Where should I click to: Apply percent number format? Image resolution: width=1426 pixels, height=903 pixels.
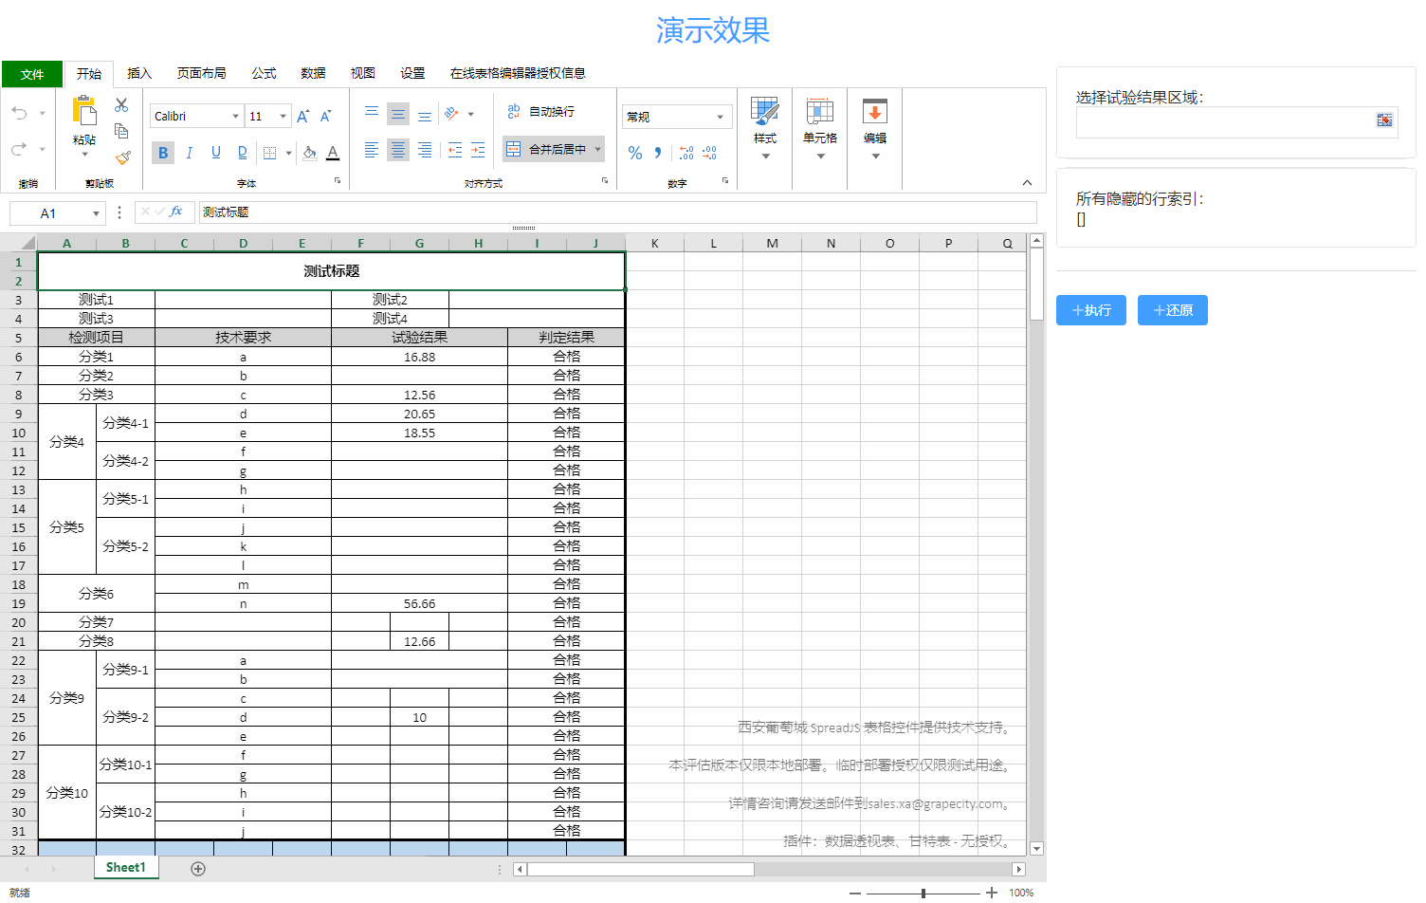pos(635,153)
